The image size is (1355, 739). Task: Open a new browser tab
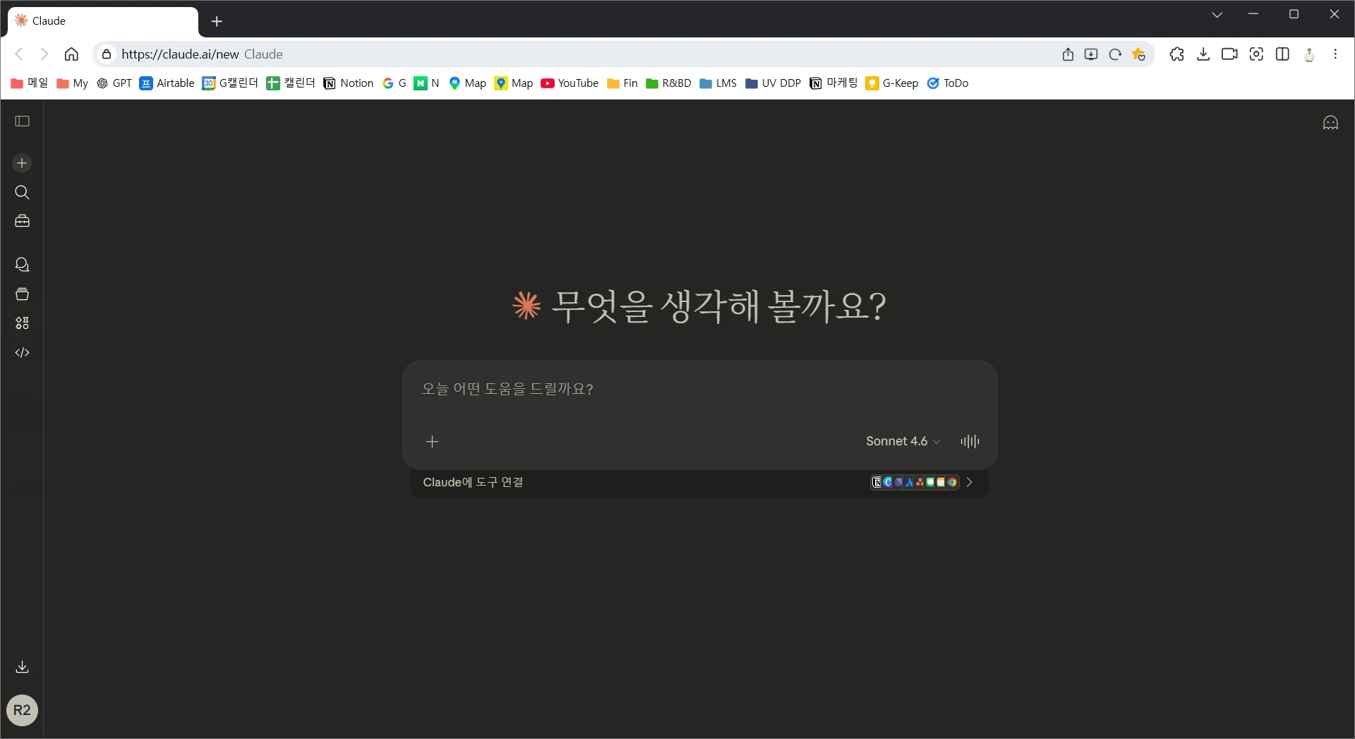[x=217, y=21]
